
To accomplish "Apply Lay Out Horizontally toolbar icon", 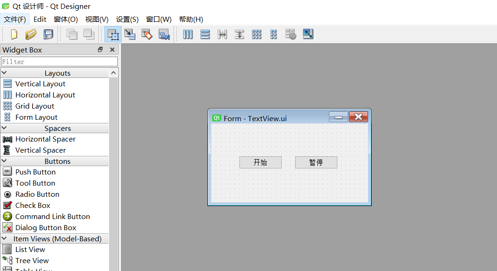I will [188, 34].
